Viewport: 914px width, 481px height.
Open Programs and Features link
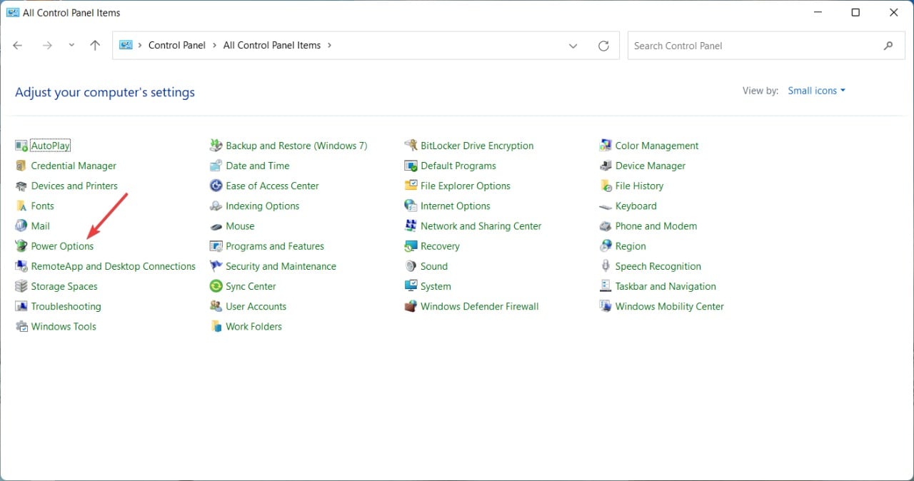tap(275, 246)
